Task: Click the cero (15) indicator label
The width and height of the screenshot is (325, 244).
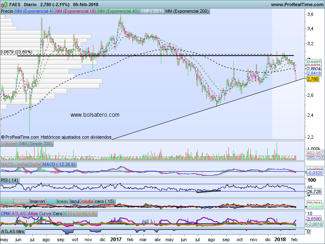Action: (104, 201)
